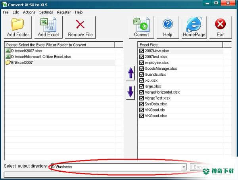This screenshot has width=238, height=180.
Task: Click the Excel Files column header
Action: (180, 45)
